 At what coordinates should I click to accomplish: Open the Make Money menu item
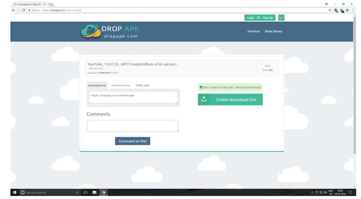click(274, 31)
